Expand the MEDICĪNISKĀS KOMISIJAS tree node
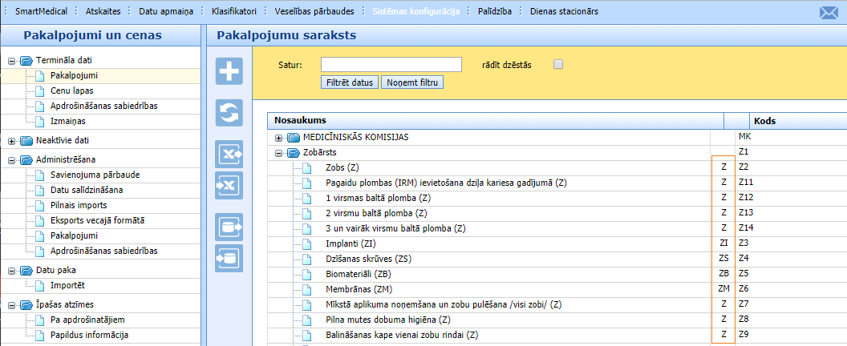This screenshot has width=847, height=346. click(279, 138)
